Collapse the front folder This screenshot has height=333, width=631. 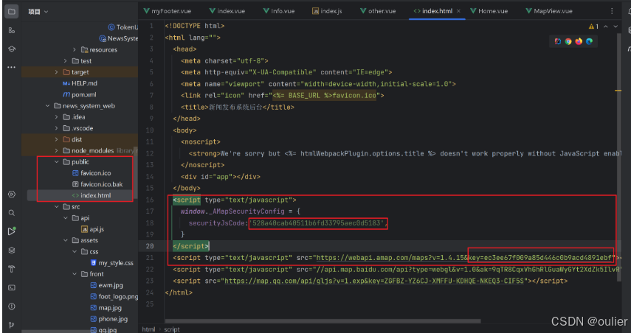tap(75, 274)
